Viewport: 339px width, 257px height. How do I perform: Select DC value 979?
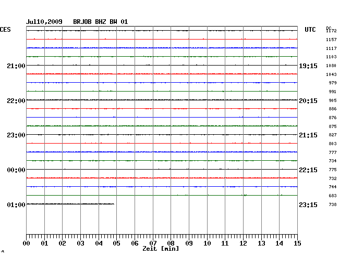pos(333,83)
